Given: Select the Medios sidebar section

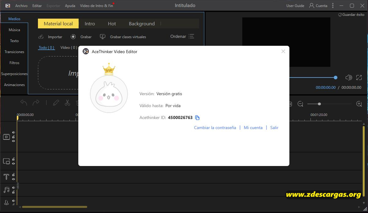Looking at the screenshot, I should tap(14, 19).
